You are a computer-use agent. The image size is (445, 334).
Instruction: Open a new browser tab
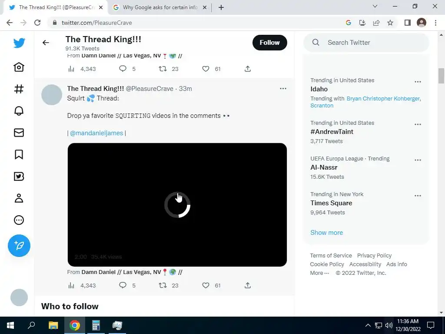(221, 8)
